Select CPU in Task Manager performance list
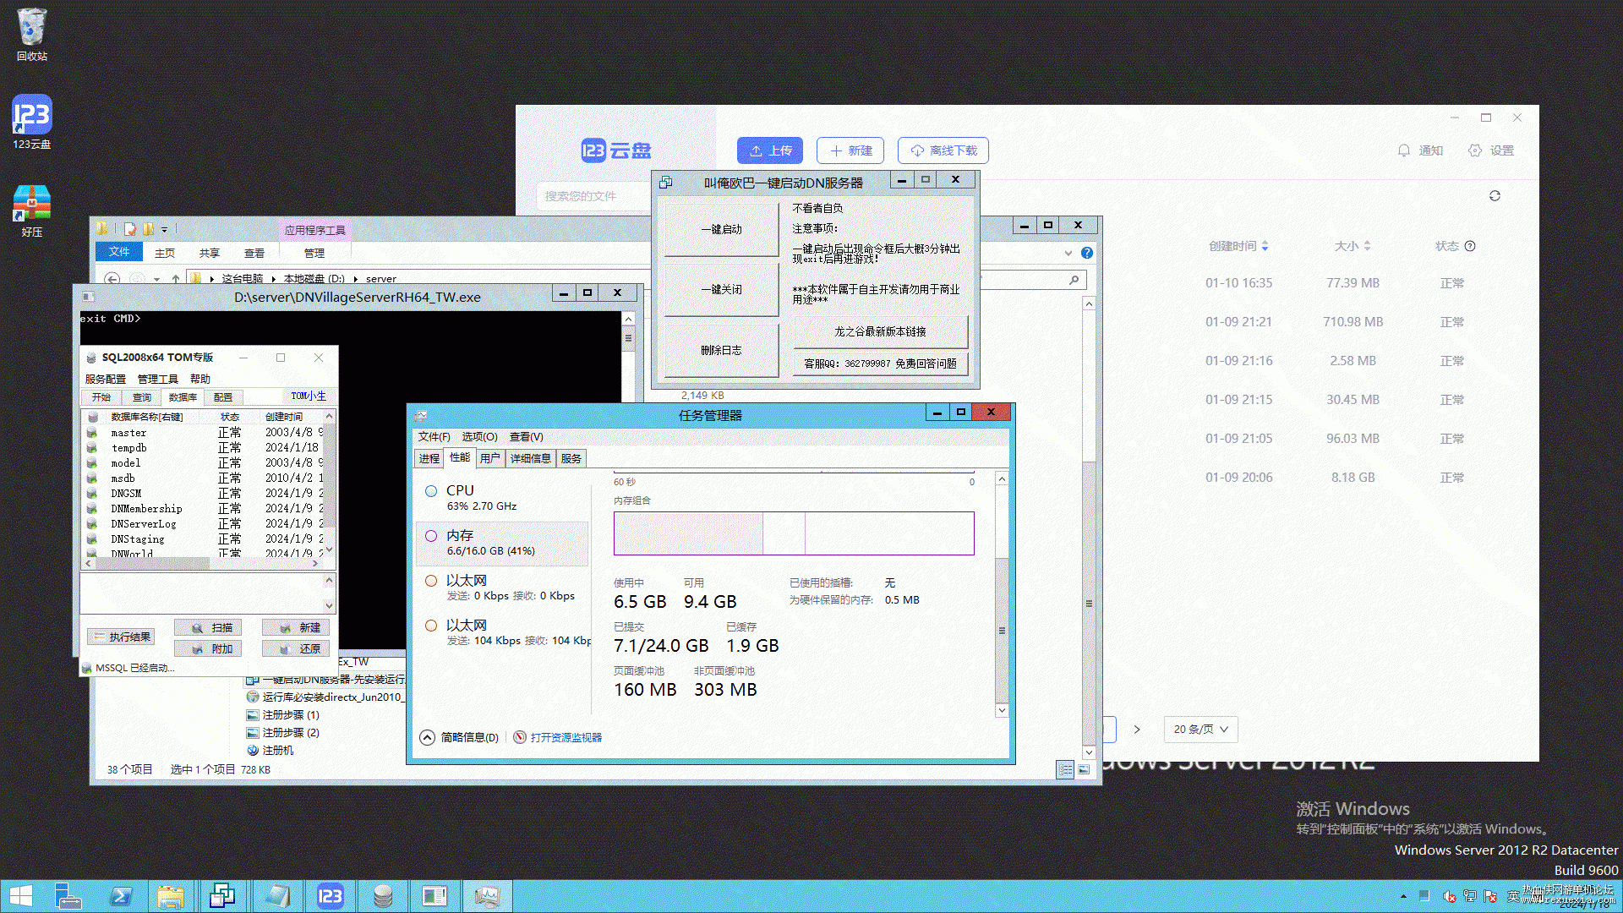 [503, 497]
